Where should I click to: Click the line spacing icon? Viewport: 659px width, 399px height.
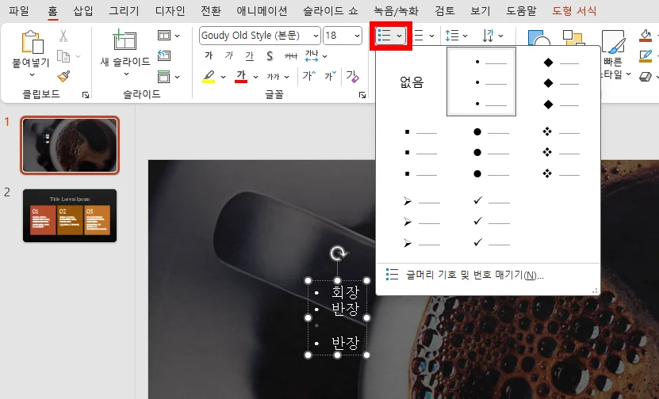[x=452, y=36]
